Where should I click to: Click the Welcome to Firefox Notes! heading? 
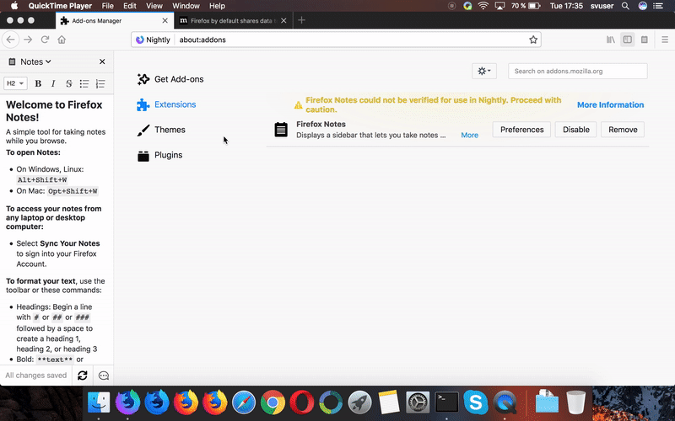point(54,111)
